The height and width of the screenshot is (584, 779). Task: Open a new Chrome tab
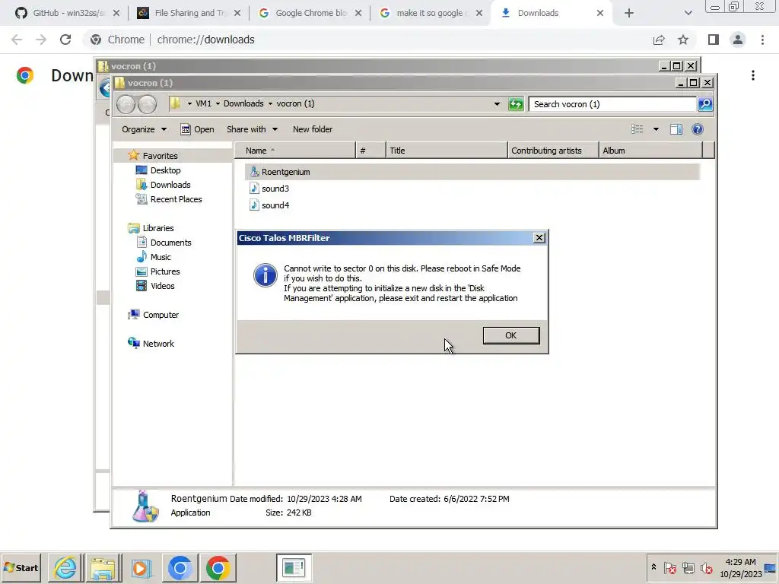[629, 13]
